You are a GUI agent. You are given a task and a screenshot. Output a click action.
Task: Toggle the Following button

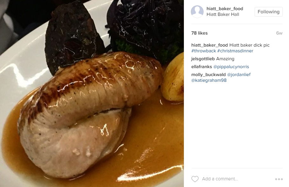(x=269, y=12)
